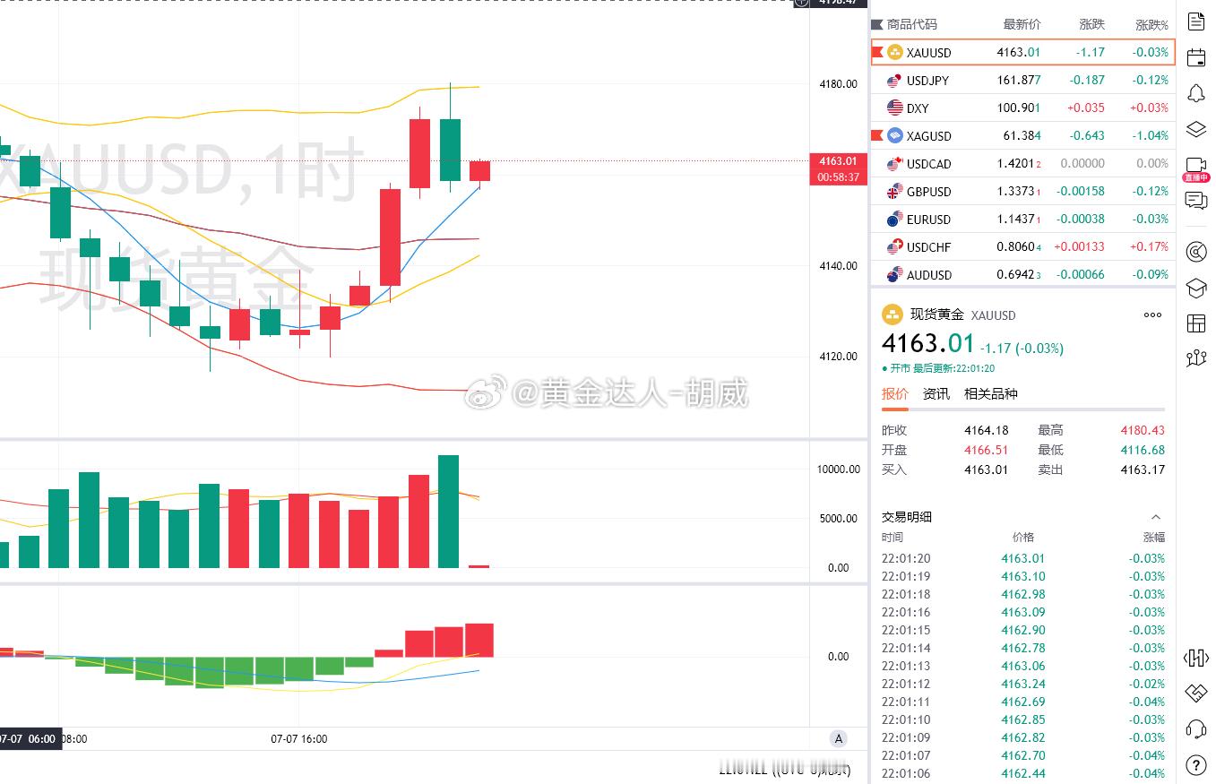Image resolution: width=1216 pixels, height=784 pixels.
Task: Click the red flag marker on XAUUSD row
Action: click(x=876, y=52)
